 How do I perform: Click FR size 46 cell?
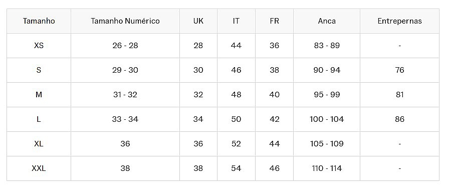tap(274, 168)
